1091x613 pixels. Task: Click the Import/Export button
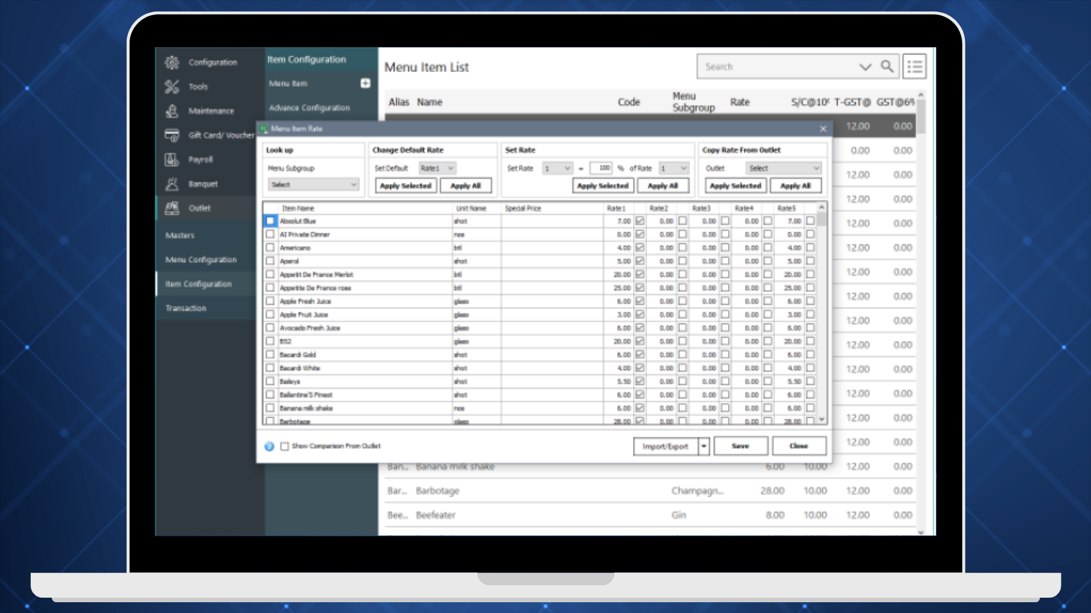[x=665, y=446]
